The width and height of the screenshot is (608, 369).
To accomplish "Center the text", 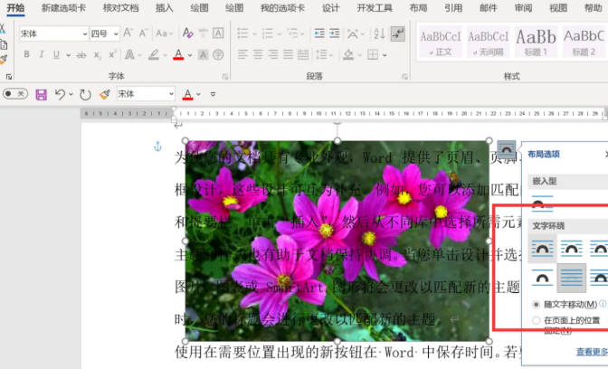I will 258,54.
